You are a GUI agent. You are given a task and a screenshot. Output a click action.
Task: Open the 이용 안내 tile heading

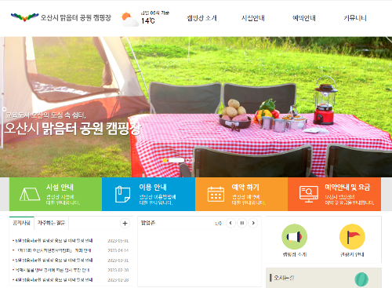153,188
